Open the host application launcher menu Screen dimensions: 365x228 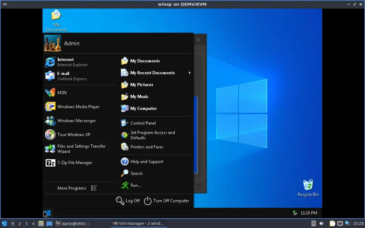(5, 223)
